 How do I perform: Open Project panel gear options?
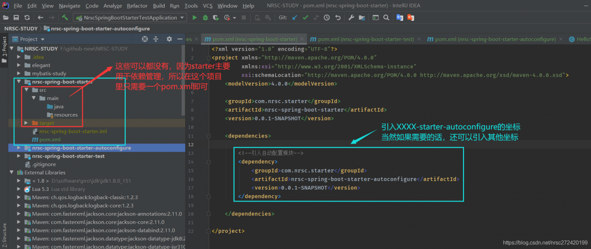[x=169, y=39]
